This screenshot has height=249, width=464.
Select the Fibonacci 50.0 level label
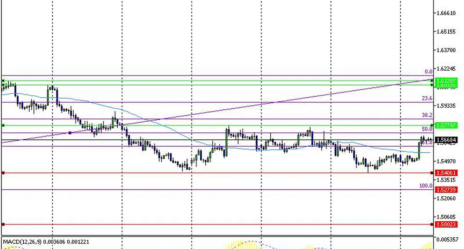[x=426, y=129]
